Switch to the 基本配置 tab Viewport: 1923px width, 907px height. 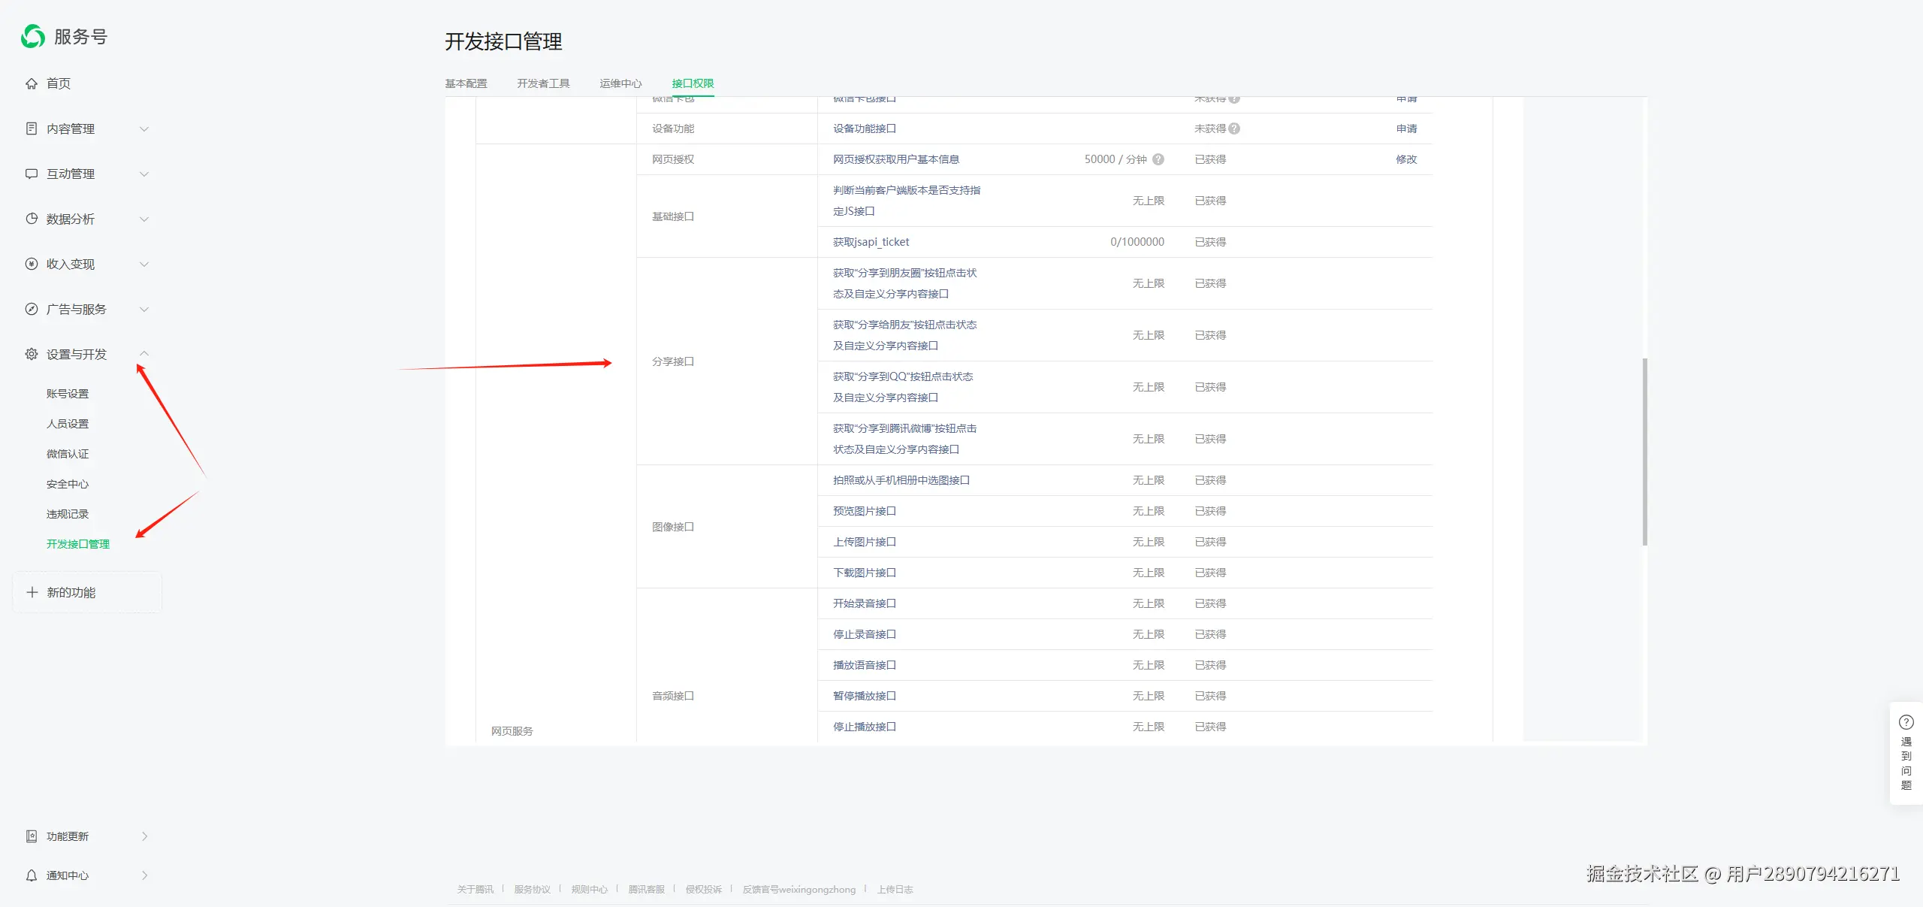click(466, 83)
